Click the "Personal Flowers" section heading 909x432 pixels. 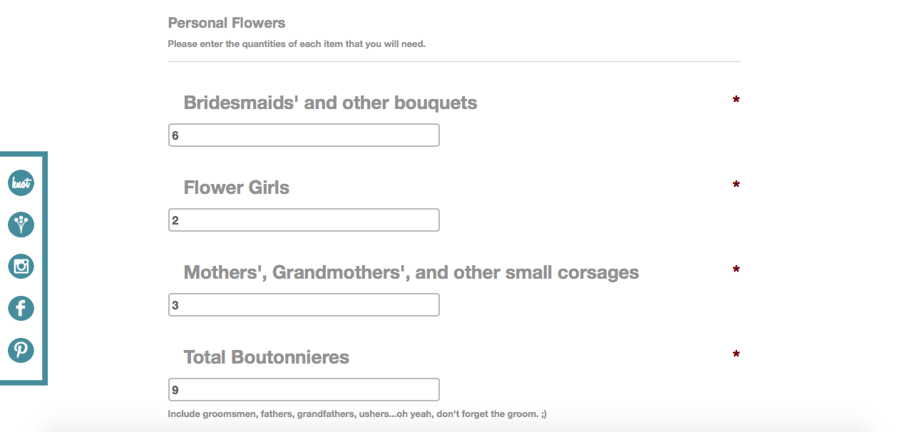(226, 23)
